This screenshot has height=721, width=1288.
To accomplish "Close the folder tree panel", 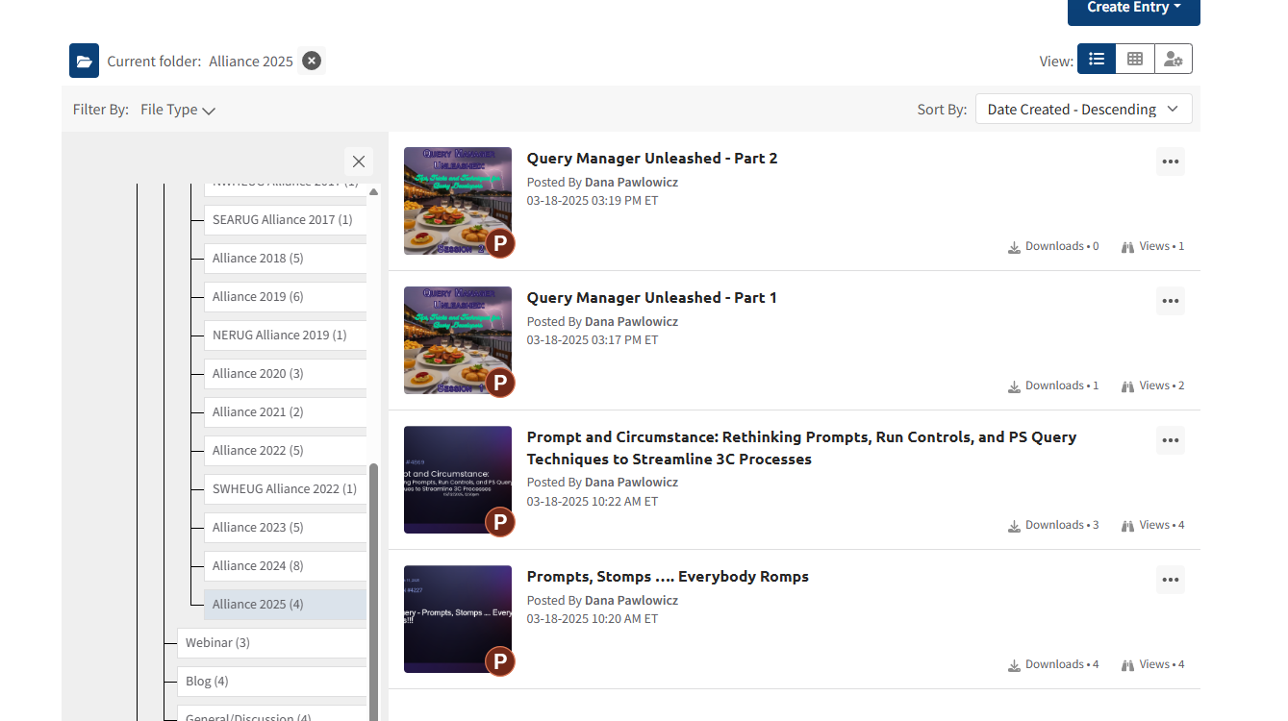I will click(x=359, y=162).
